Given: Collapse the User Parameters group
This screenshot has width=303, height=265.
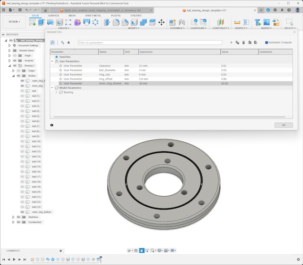Looking at the screenshot, I should pos(52,61).
